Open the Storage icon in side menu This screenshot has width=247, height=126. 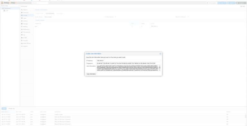point(22,24)
